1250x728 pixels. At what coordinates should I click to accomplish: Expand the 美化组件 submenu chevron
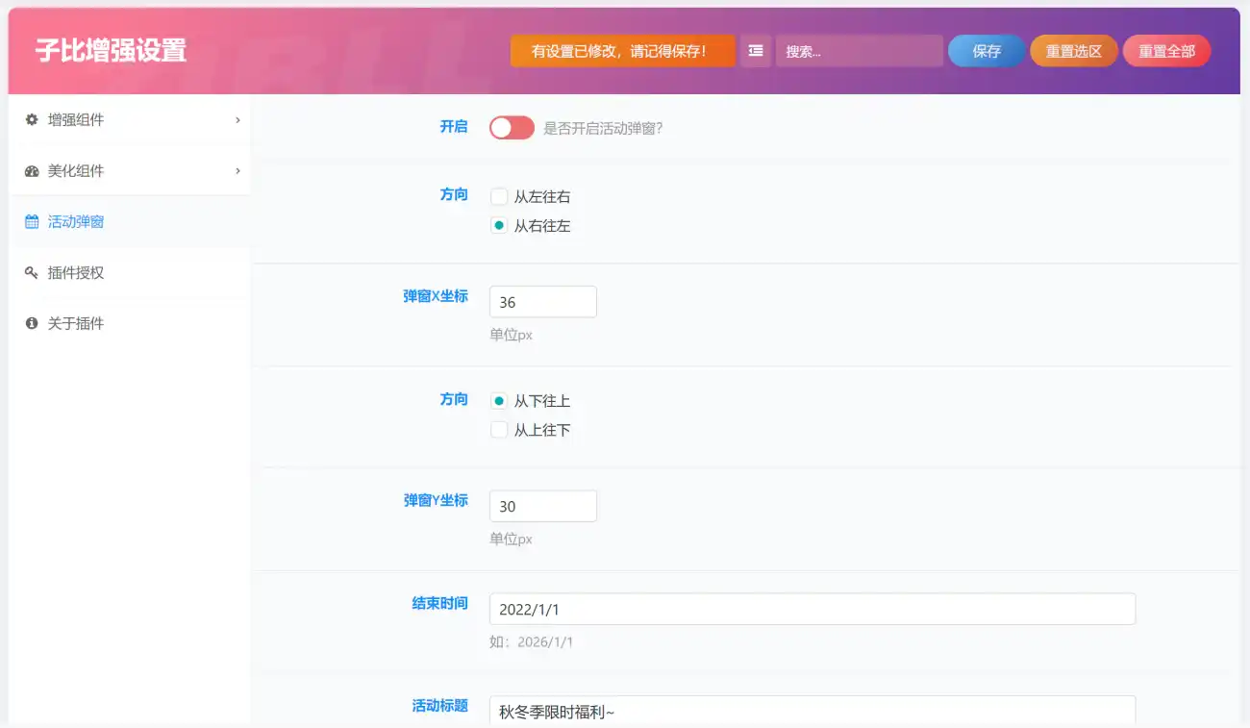click(237, 171)
